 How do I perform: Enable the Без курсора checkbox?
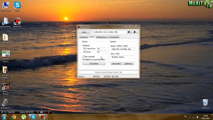click(x=84, y=56)
